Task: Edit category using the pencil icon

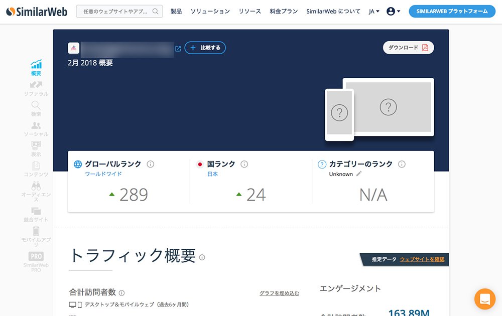Action: click(359, 174)
